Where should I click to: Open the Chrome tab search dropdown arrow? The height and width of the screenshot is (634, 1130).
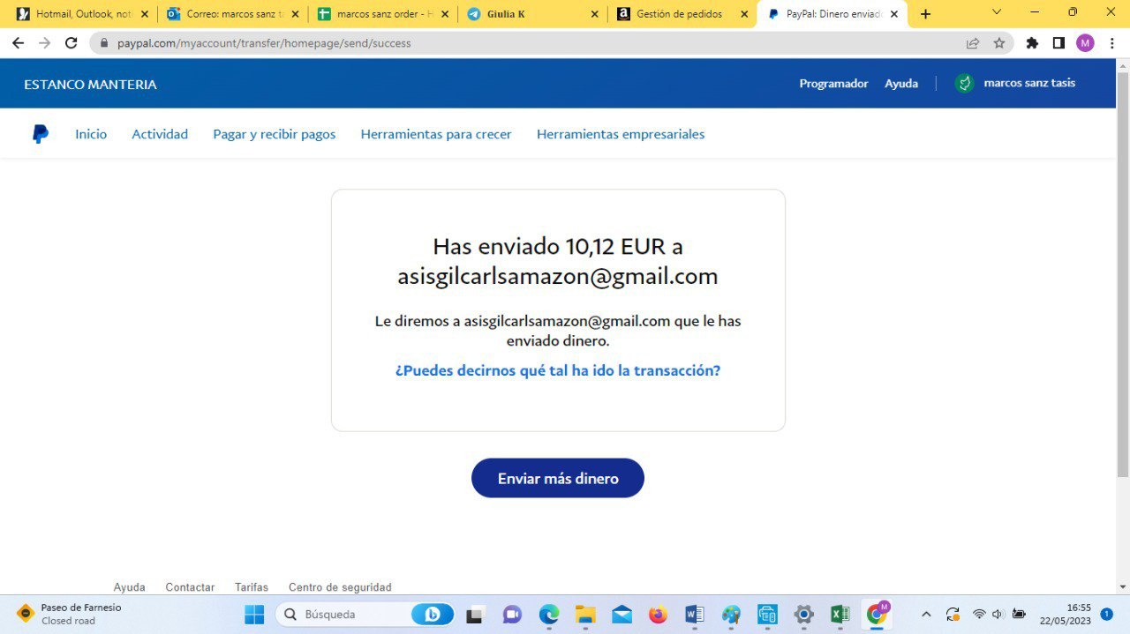[x=997, y=13]
